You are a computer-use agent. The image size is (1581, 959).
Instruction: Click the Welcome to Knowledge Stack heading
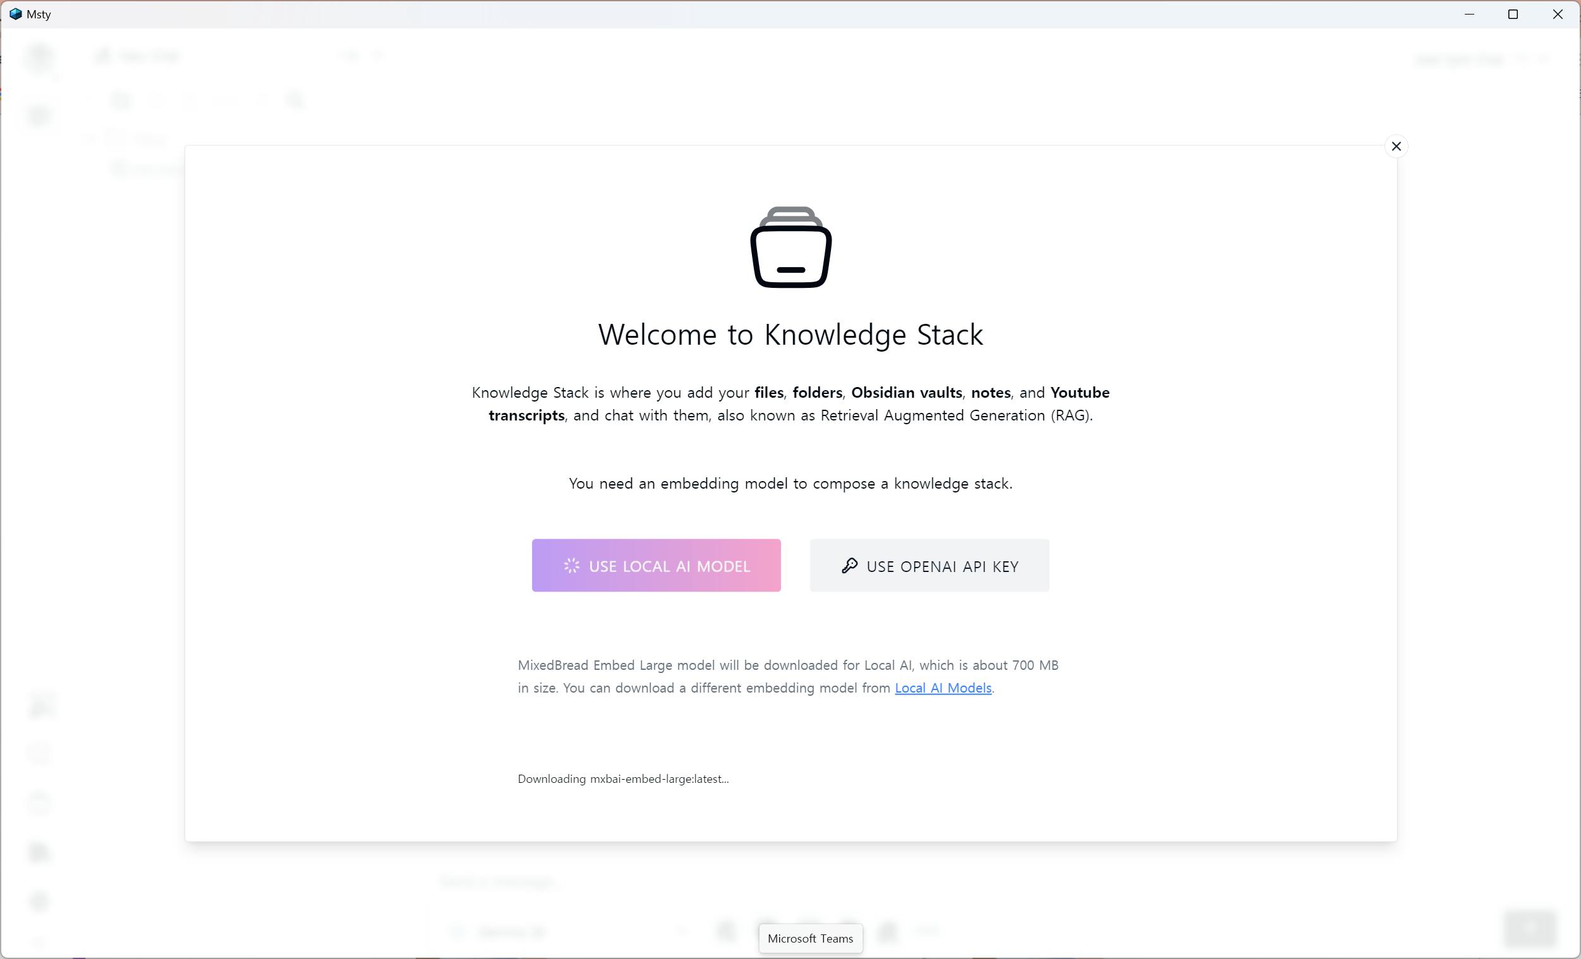pos(790,335)
